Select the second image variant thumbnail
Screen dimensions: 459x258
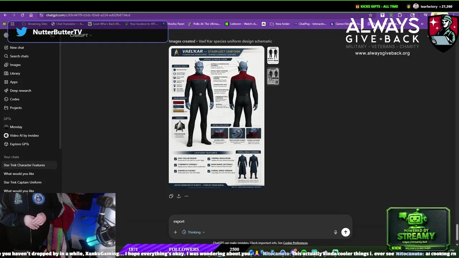[x=273, y=76]
